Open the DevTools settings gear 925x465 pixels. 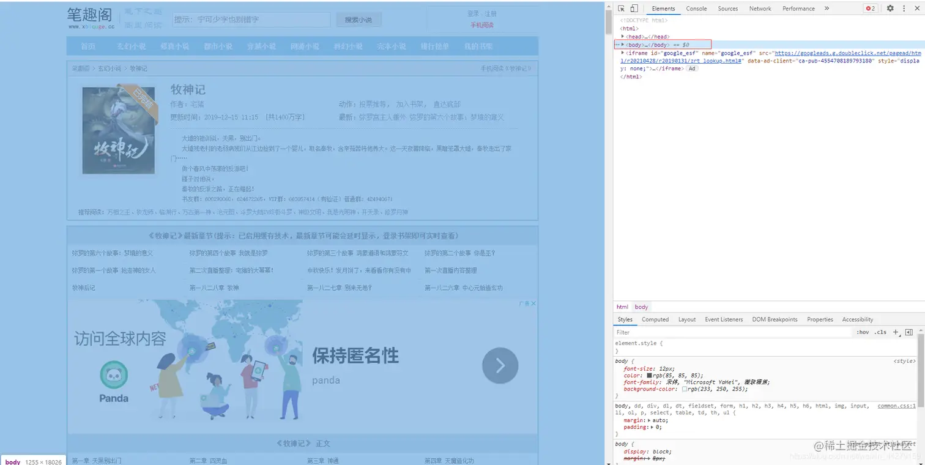890,8
